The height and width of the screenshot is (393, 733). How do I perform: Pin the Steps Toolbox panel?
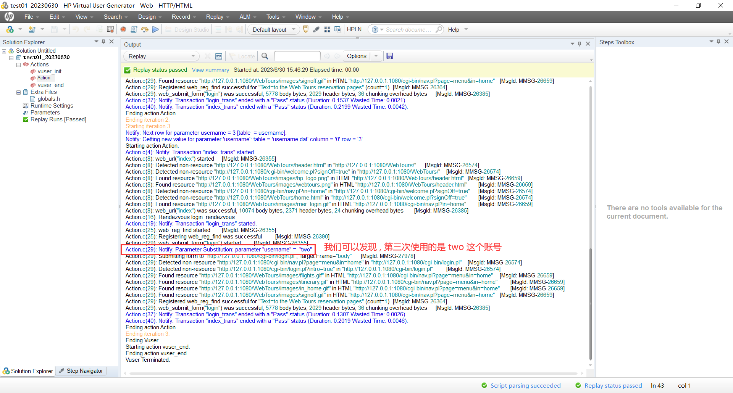point(718,42)
